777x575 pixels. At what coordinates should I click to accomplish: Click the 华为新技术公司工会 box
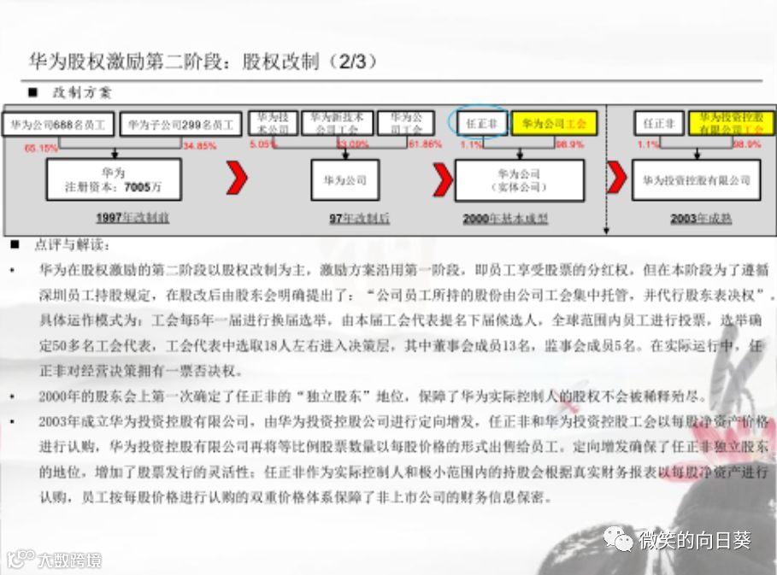pos(337,123)
